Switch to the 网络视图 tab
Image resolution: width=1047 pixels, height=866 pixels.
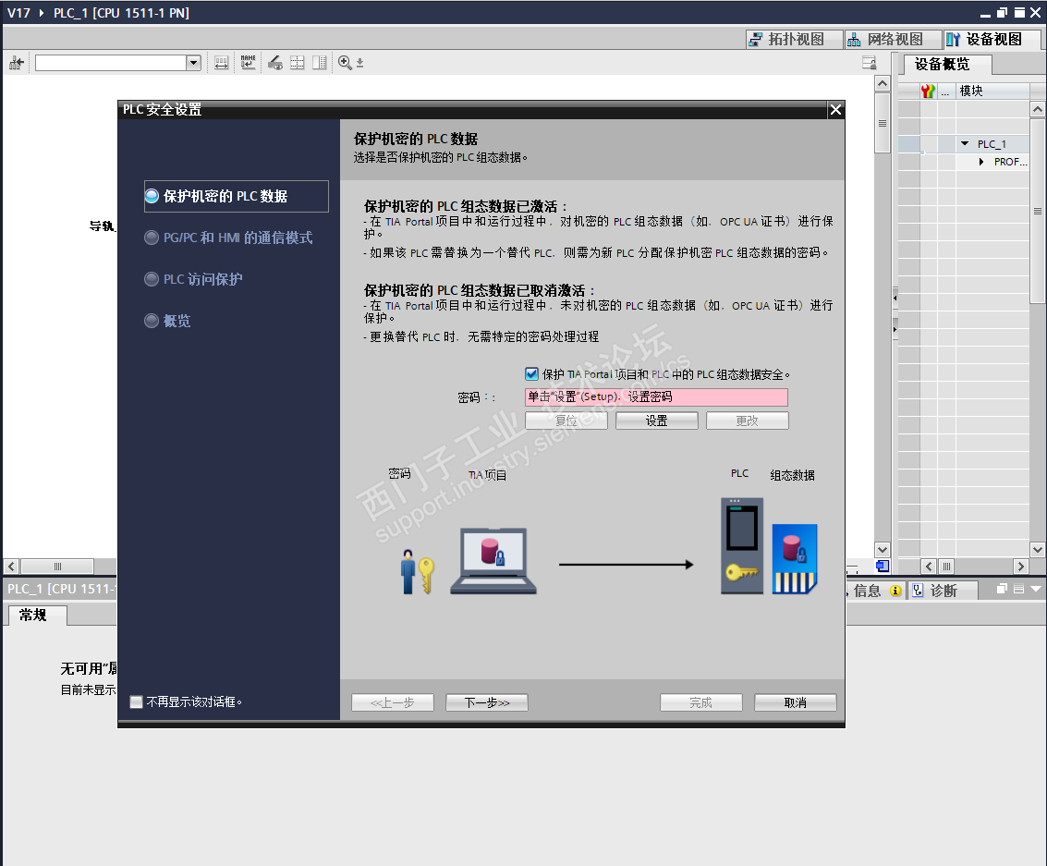pyautogui.click(x=894, y=40)
